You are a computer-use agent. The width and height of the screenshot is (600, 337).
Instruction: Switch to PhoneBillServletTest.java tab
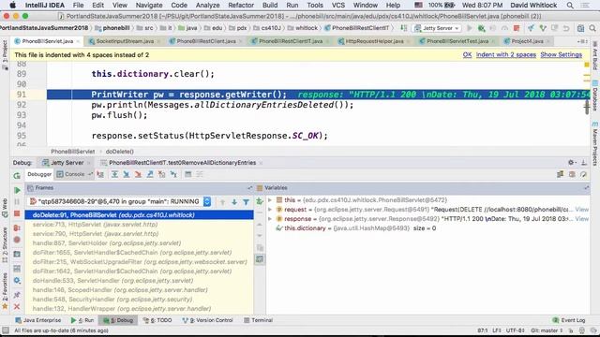click(457, 41)
